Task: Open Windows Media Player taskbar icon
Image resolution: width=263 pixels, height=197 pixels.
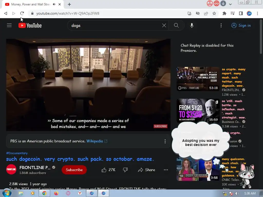Action: tap(32, 193)
